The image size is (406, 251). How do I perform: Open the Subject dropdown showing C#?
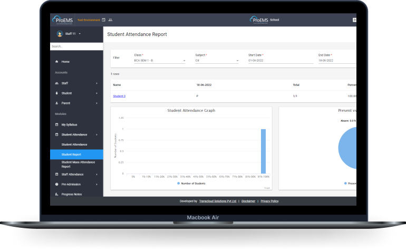click(217, 61)
